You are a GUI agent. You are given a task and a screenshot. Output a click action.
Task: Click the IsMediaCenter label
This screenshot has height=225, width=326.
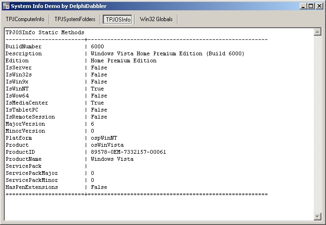pyautogui.click(x=27, y=103)
